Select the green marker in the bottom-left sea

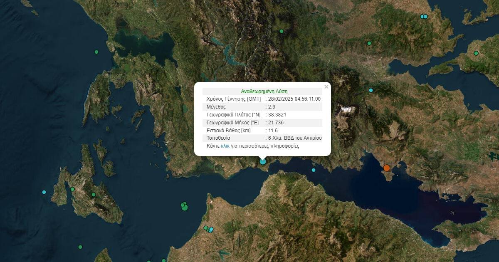click(80, 247)
